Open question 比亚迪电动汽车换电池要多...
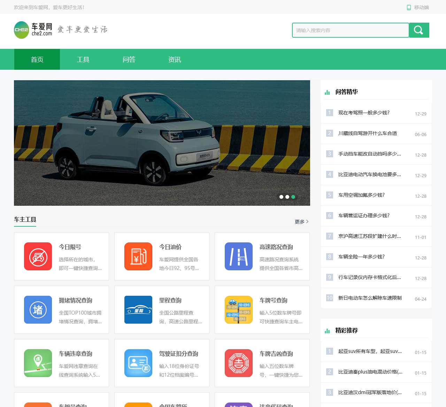This screenshot has height=407, width=446. (x=370, y=174)
